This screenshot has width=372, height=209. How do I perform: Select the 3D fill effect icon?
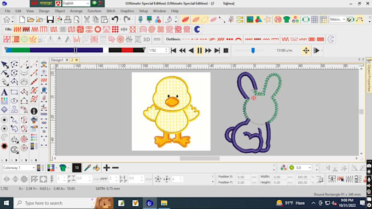tap(147, 39)
